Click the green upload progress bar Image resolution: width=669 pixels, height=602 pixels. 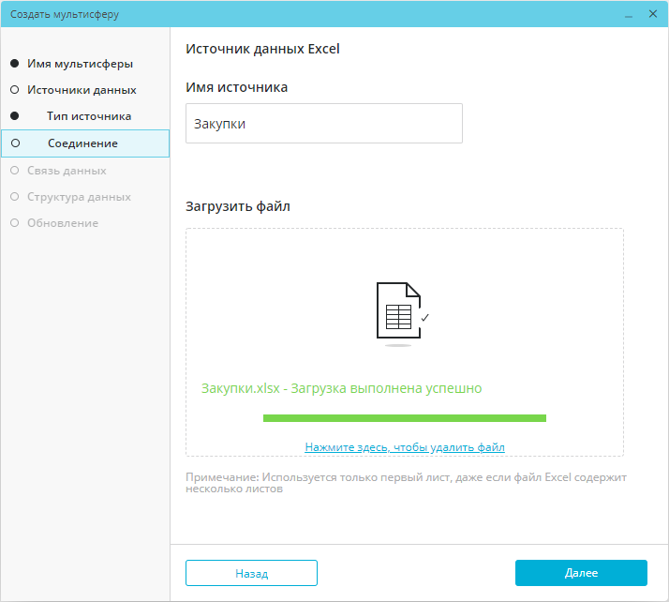point(405,418)
